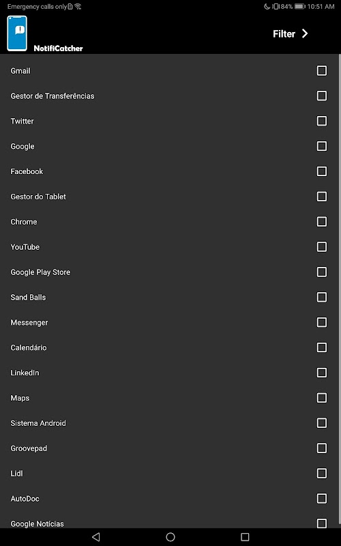
Task: Click the vertical scrollbar on right edge
Action: (x=340, y=289)
